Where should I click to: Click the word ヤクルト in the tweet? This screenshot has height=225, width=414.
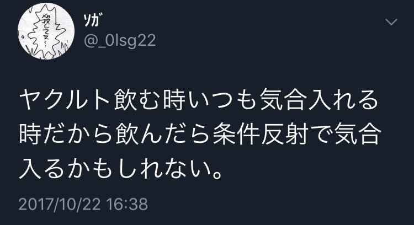coord(64,100)
